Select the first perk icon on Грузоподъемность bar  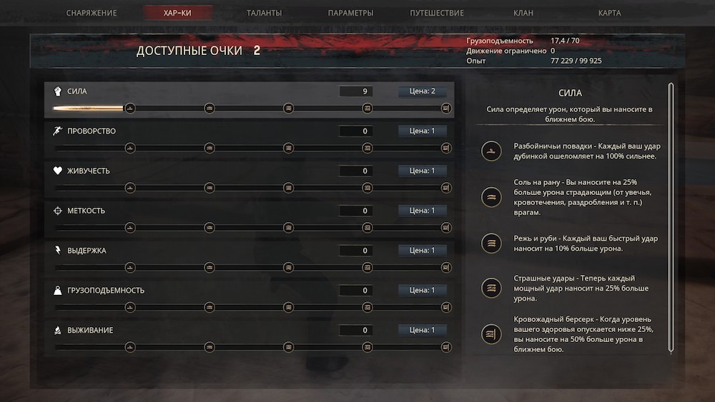(x=130, y=307)
